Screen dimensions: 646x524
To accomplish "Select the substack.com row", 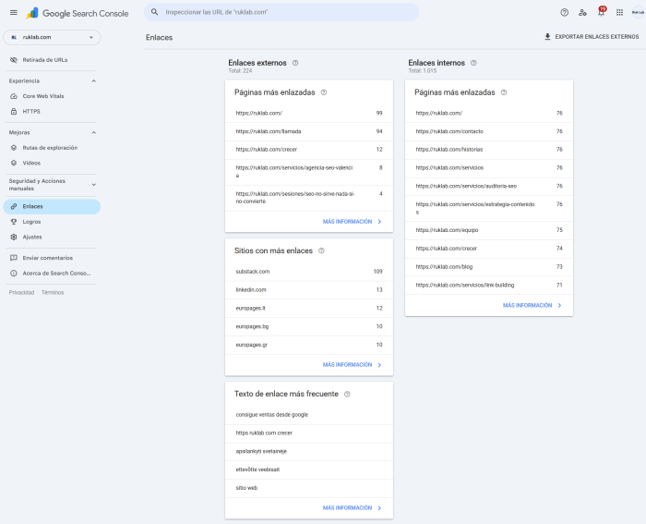I will click(x=309, y=272).
